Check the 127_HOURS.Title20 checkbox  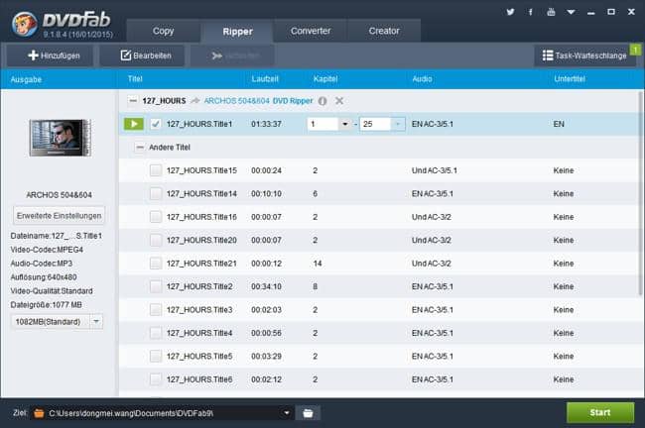[156, 240]
